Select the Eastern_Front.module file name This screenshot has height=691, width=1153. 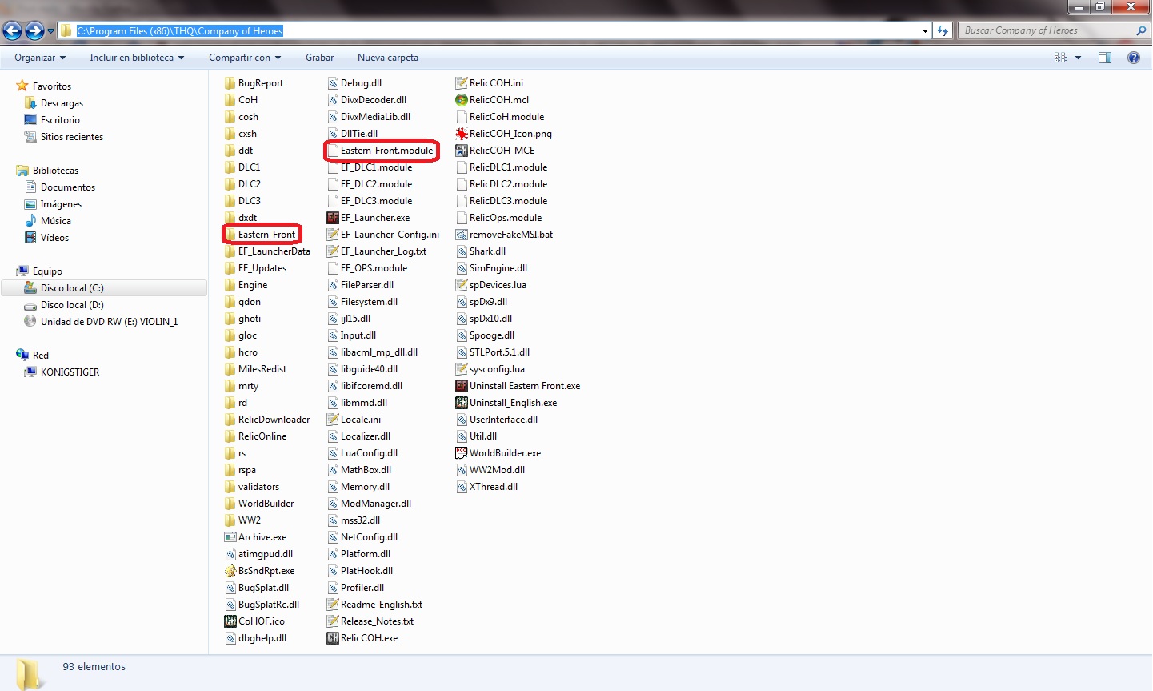coord(387,151)
